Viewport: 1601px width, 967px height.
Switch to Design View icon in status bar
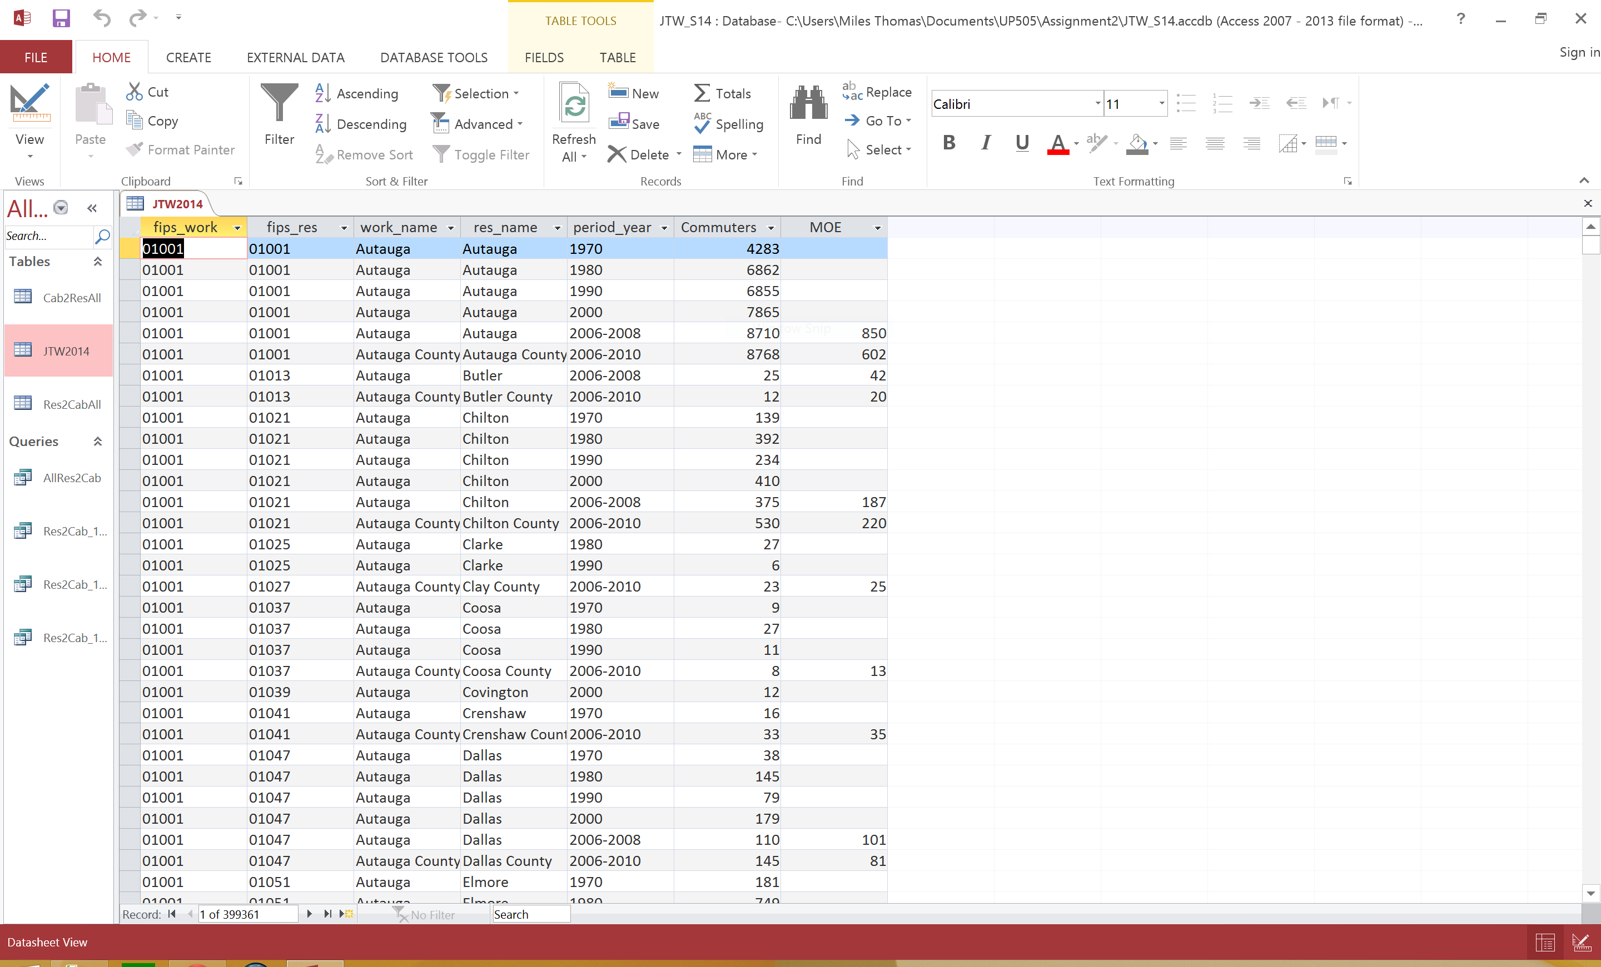[x=1582, y=943]
